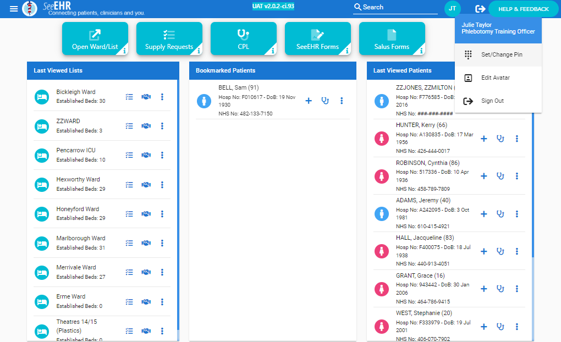Click the SeeEHR logo
Viewport: 561px width, 342px height.
point(29,9)
